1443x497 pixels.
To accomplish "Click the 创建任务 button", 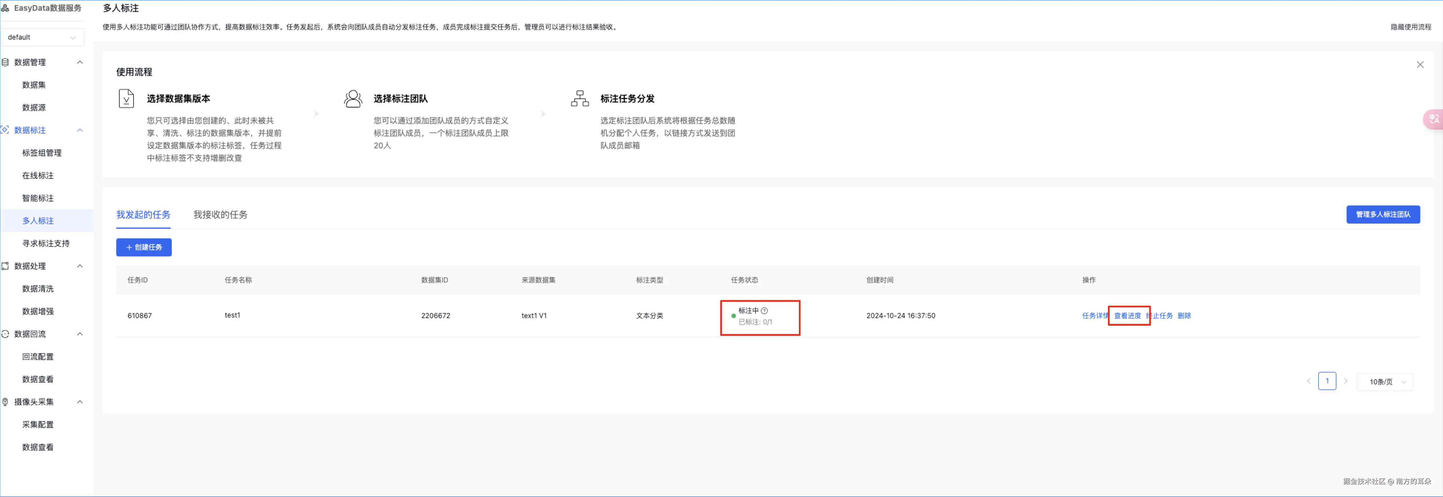I will coord(144,248).
